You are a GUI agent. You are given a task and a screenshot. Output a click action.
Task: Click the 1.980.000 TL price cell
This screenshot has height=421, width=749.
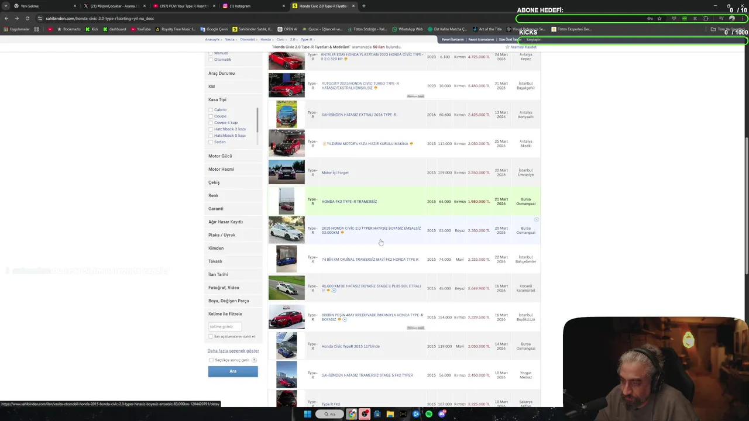479,202
